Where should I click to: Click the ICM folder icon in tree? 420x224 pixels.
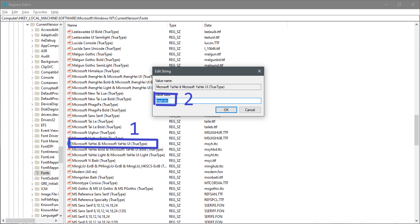click(37, 189)
